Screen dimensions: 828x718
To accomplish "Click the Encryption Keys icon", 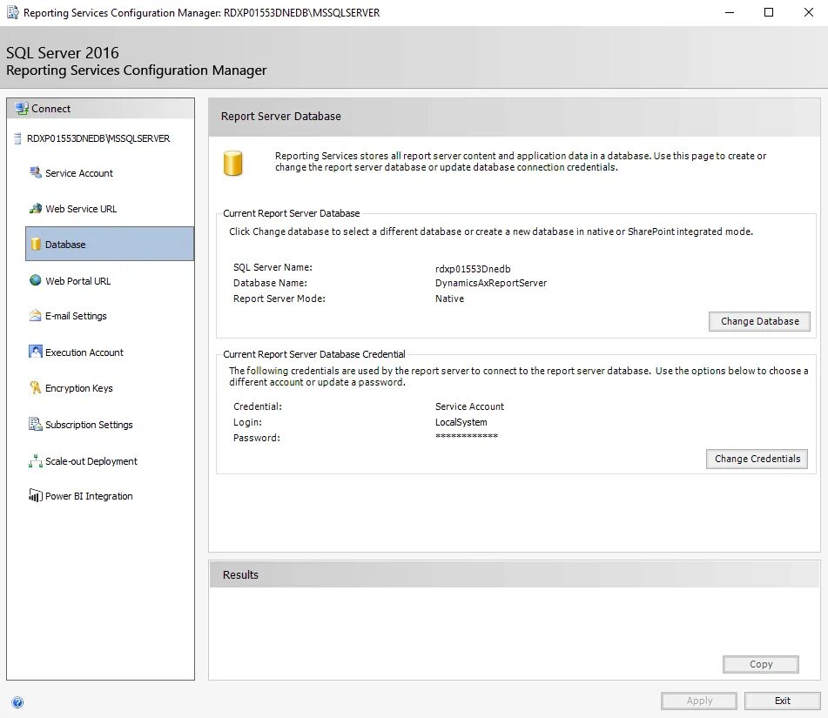I will [x=36, y=387].
